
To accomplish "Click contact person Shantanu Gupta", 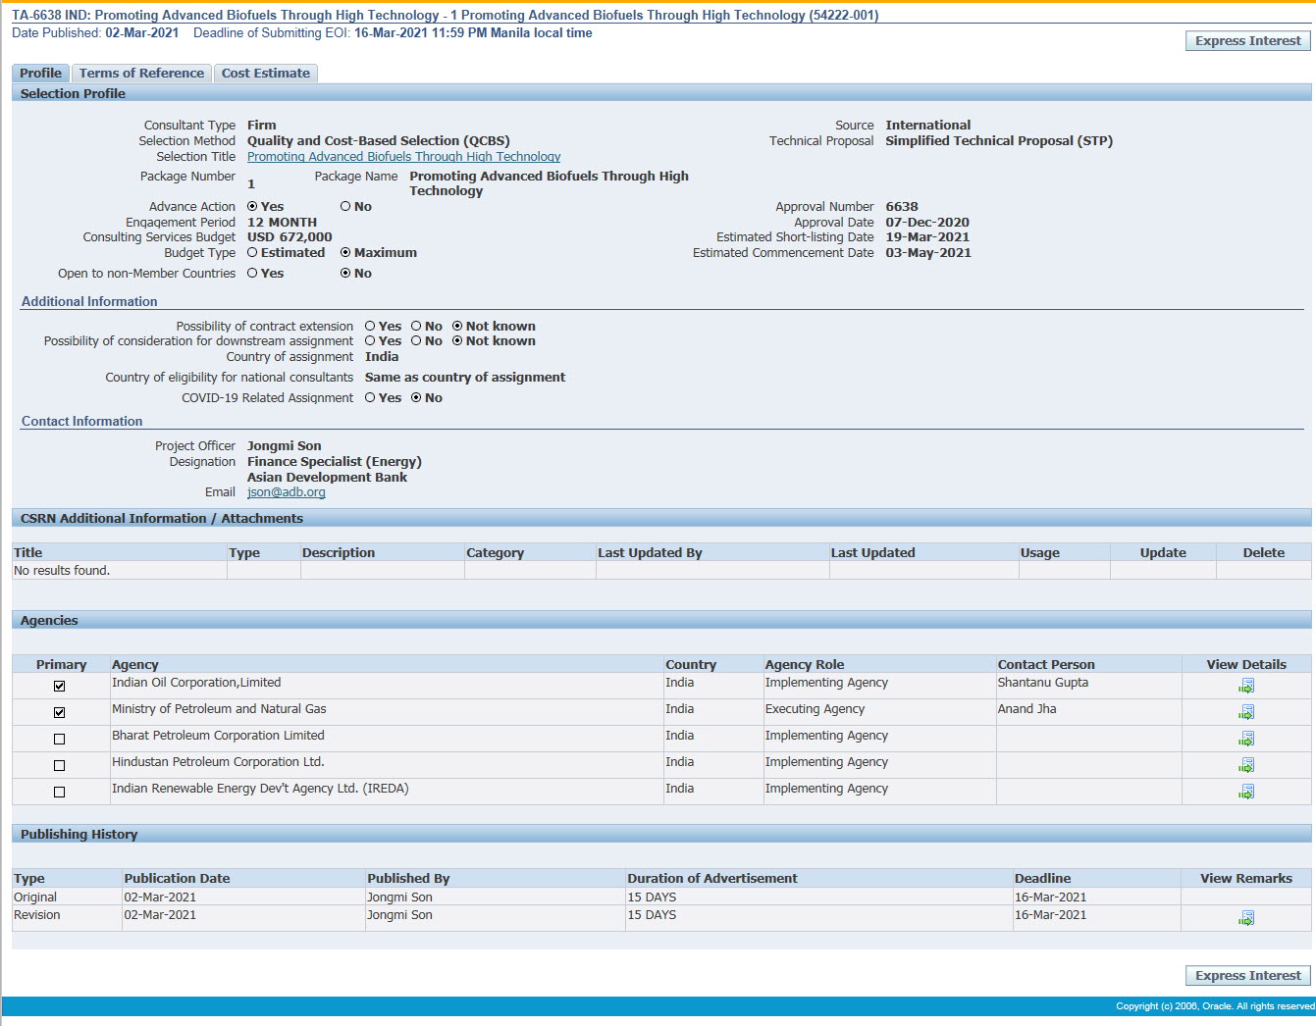I will tap(1043, 683).
